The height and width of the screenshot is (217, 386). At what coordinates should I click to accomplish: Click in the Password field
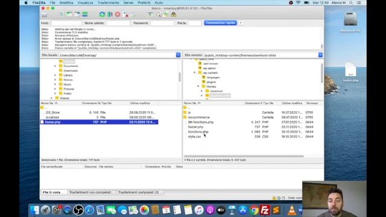[162, 23]
